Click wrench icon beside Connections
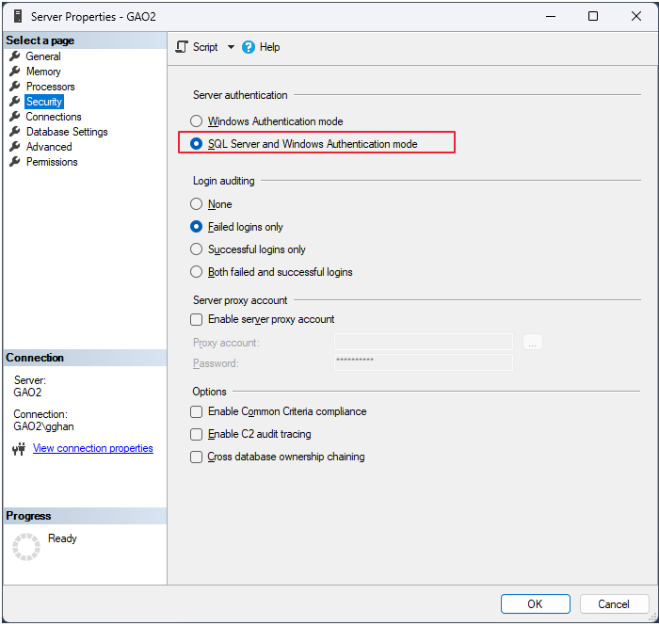 pos(15,117)
